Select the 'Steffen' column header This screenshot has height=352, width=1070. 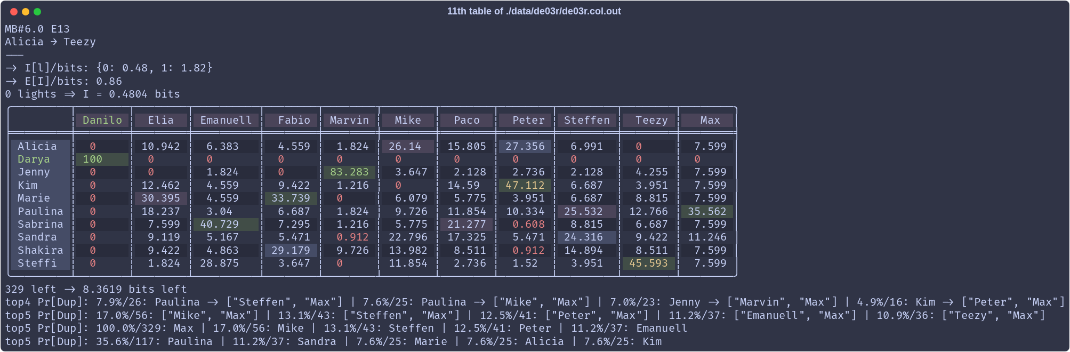pos(587,120)
